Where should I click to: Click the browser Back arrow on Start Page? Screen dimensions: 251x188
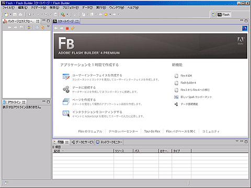click(x=56, y=28)
